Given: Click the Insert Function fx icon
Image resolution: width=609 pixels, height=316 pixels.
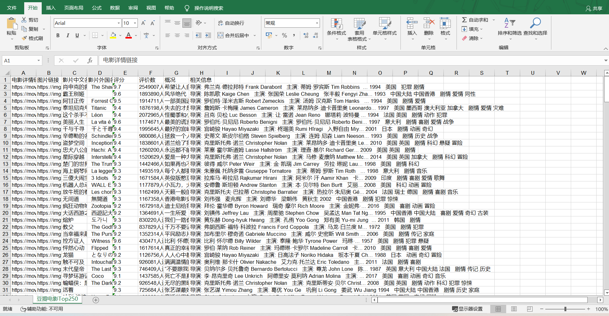Looking at the screenshot, I should pyautogui.click(x=90, y=60).
